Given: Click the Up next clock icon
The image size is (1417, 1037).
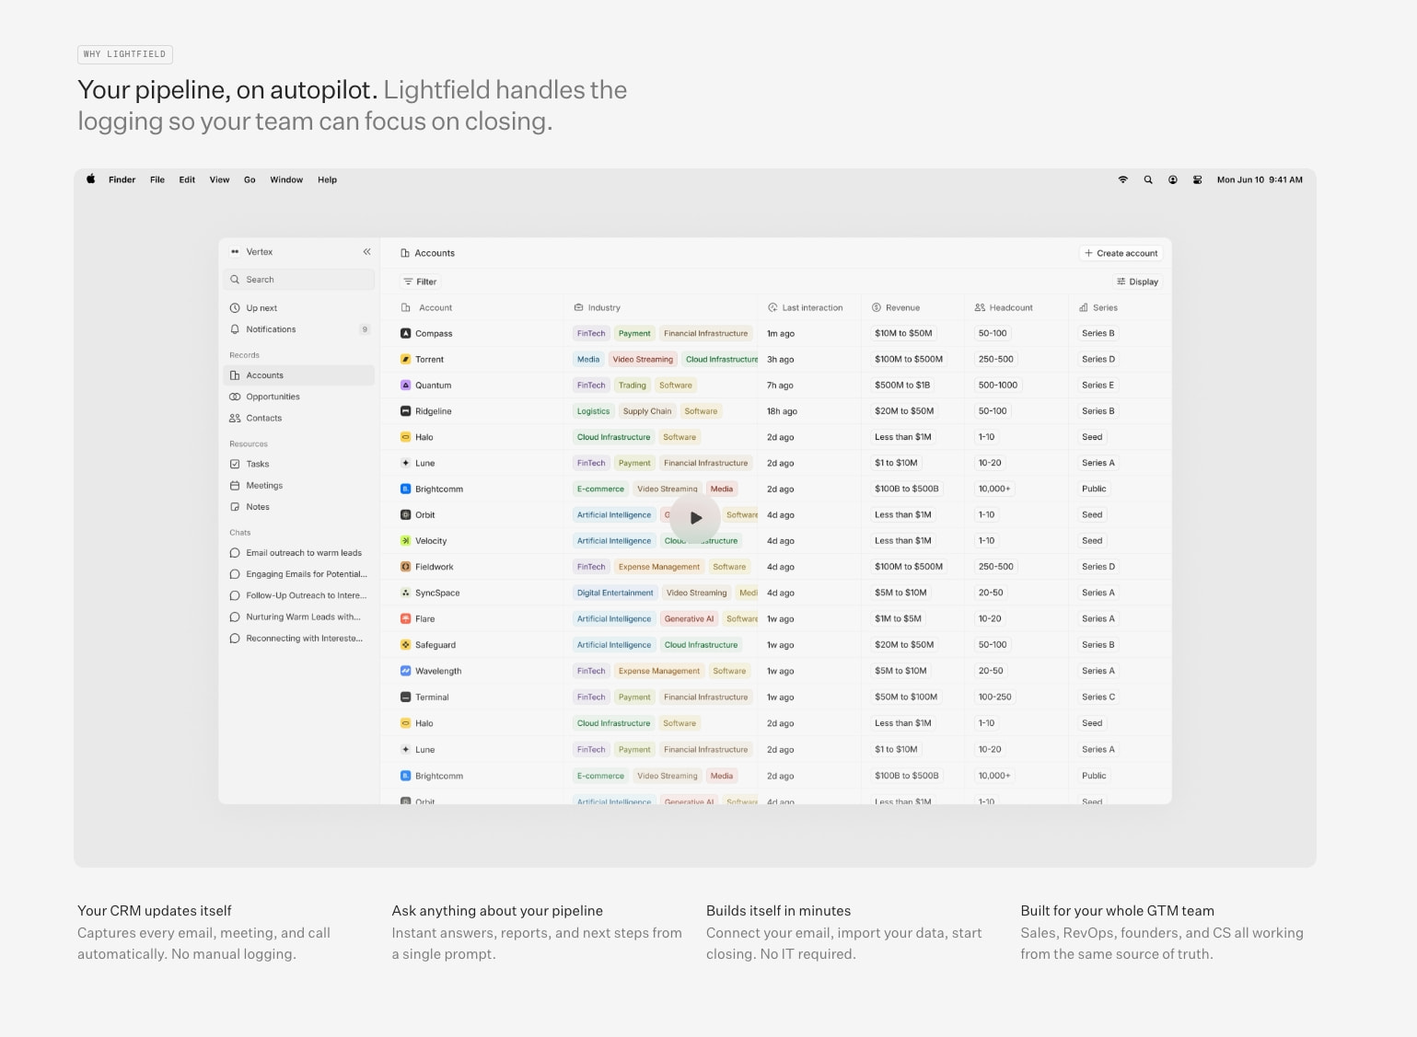Looking at the screenshot, I should tap(235, 308).
